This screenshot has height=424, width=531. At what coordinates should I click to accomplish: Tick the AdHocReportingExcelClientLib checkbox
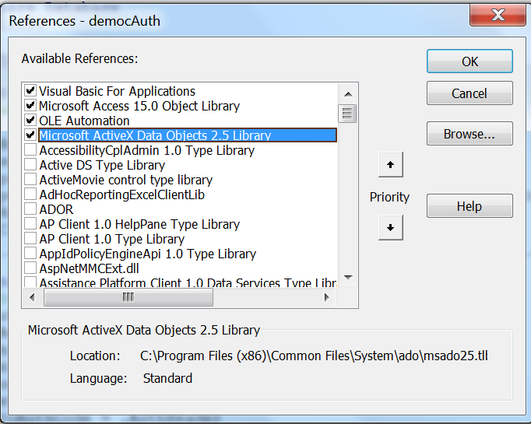click(30, 194)
